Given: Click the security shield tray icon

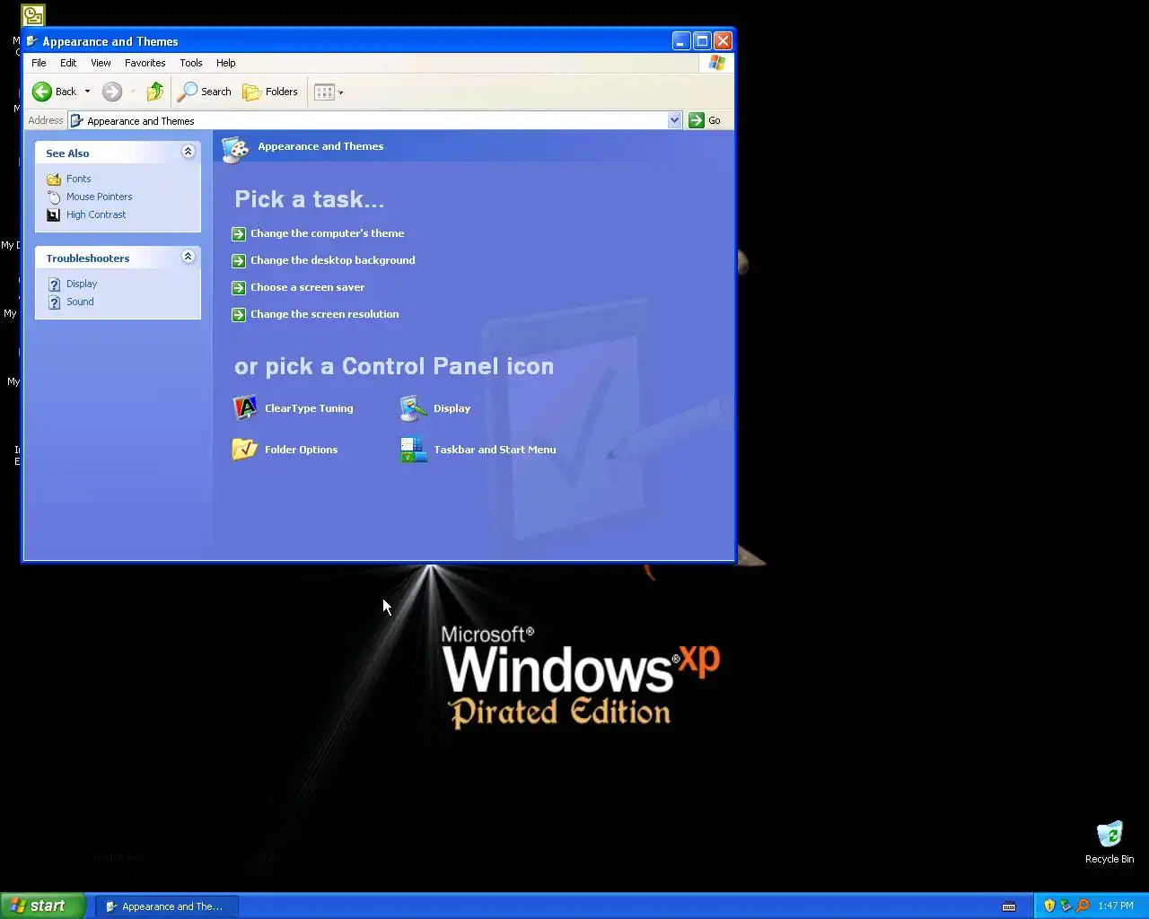Looking at the screenshot, I should [x=1049, y=906].
